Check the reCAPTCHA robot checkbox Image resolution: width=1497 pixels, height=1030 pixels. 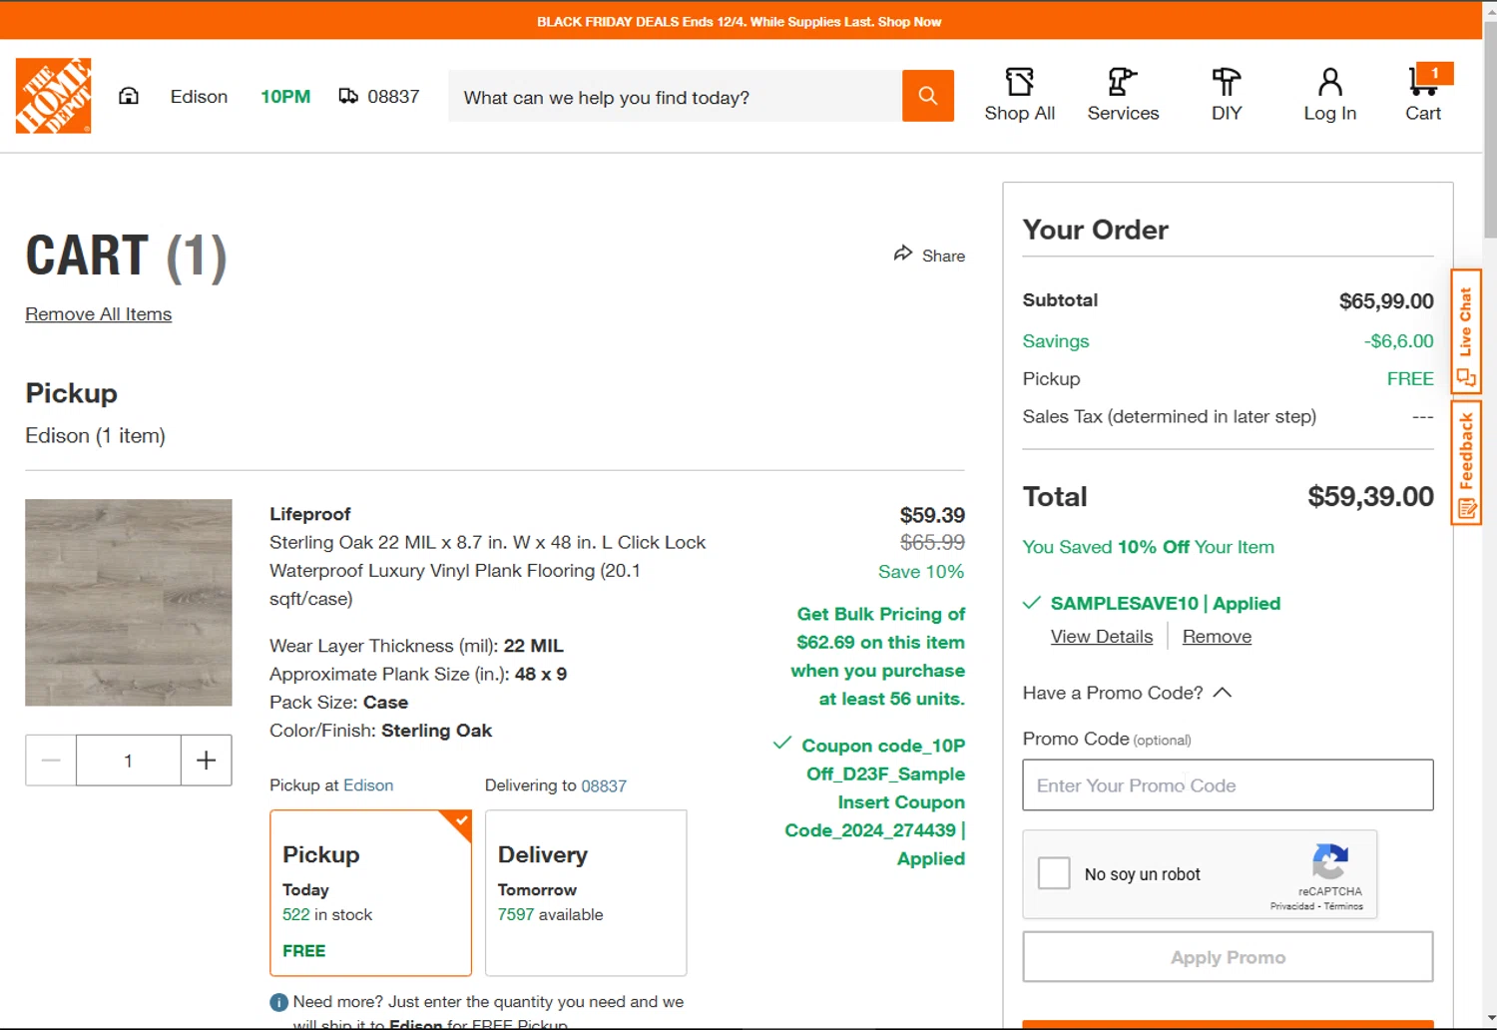click(x=1054, y=873)
